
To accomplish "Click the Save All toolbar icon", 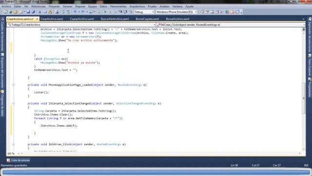I will point(33,12).
